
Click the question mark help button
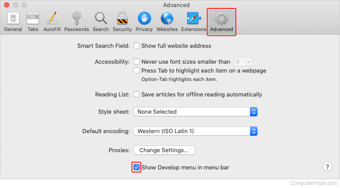(x=327, y=167)
